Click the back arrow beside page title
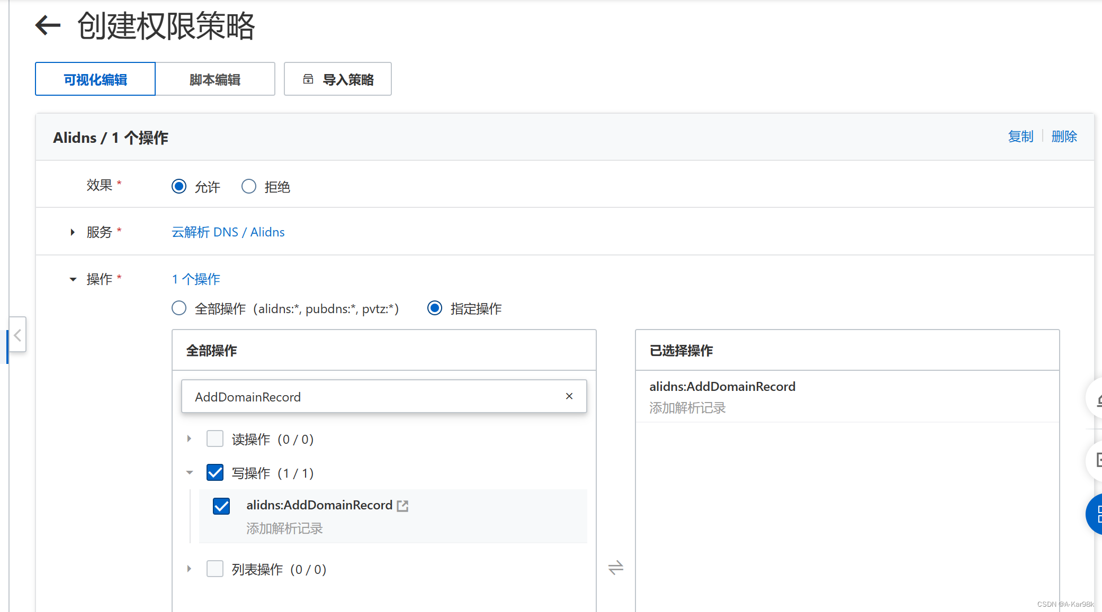The width and height of the screenshot is (1102, 612). 48,25
